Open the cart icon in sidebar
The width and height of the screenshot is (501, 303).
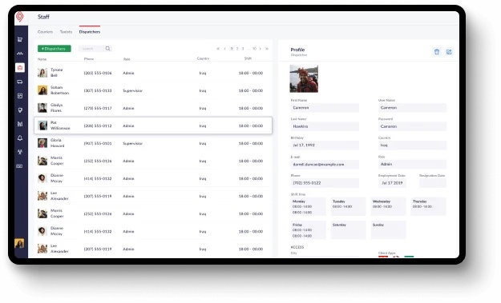20,39
